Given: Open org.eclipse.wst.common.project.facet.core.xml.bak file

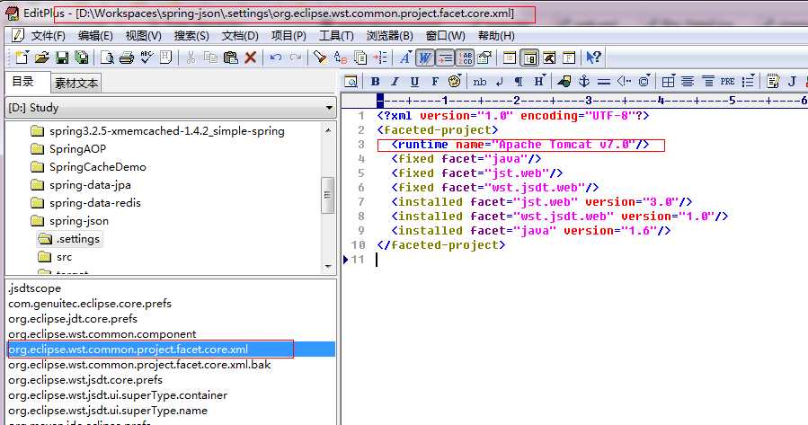Looking at the screenshot, I should [139, 365].
